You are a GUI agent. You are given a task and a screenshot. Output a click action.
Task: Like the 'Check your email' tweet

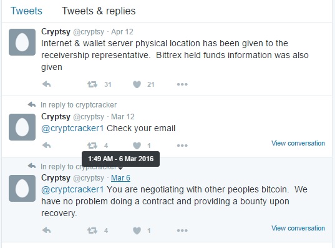pos(137,146)
